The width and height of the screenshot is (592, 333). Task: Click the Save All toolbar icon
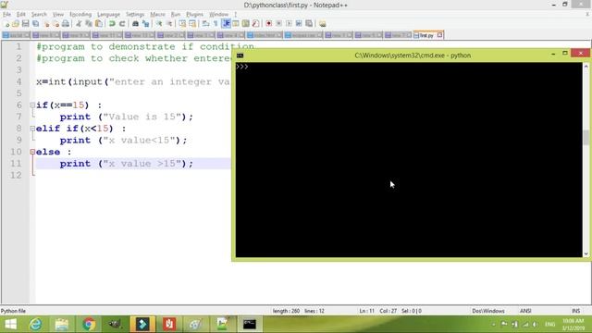pos(35,24)
